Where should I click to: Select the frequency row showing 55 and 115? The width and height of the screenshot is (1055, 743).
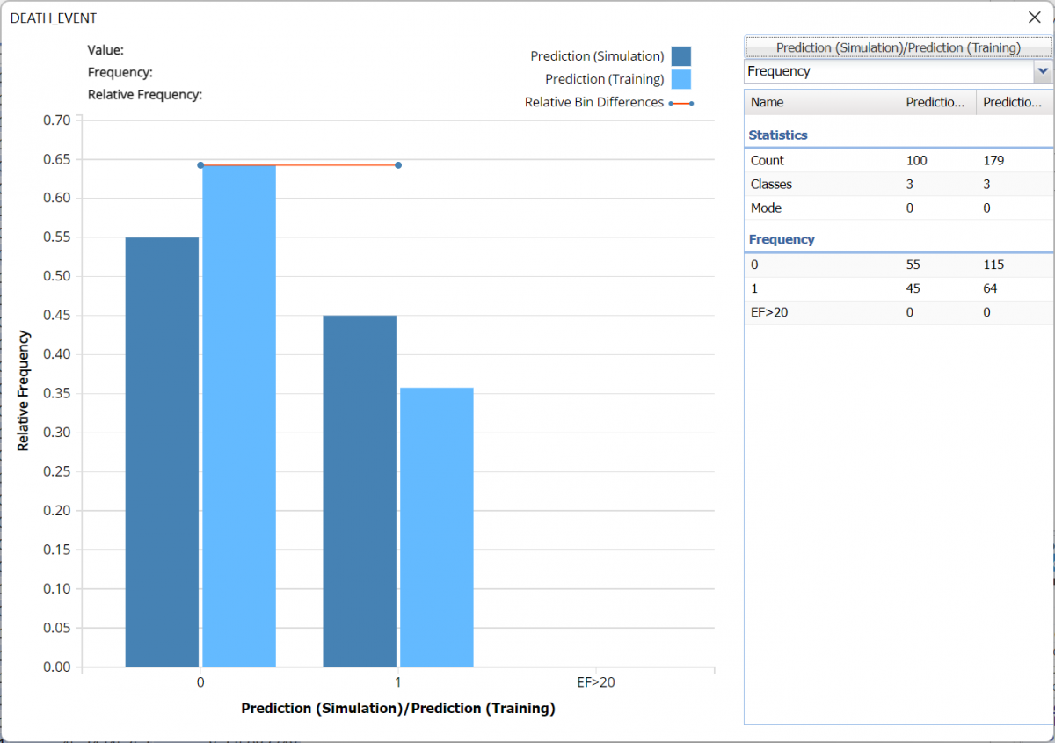click(898, 265)
